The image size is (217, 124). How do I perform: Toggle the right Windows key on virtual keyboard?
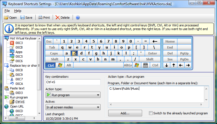point(137,65)
